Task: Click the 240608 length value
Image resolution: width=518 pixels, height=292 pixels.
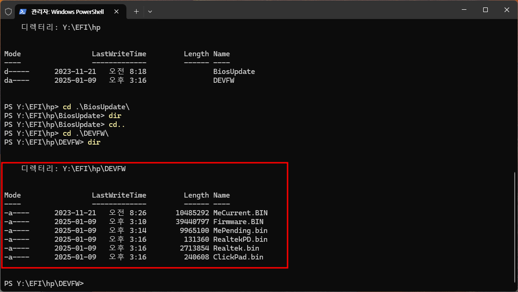Action: coord(196,257)
